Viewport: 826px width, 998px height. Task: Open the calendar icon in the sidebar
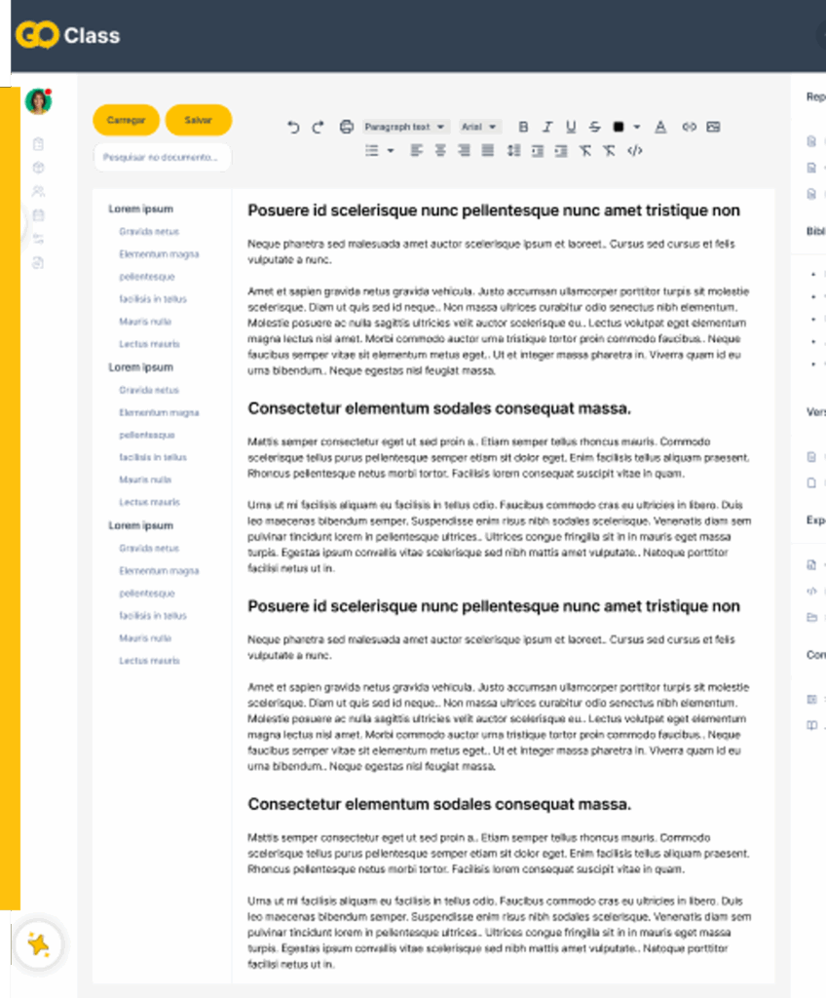tap(39, 215)
